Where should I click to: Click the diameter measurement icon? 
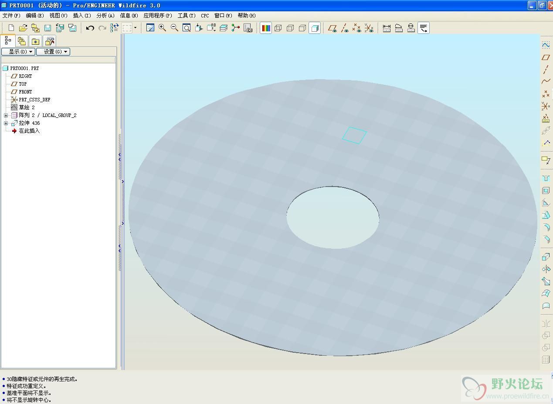[411, 28]
